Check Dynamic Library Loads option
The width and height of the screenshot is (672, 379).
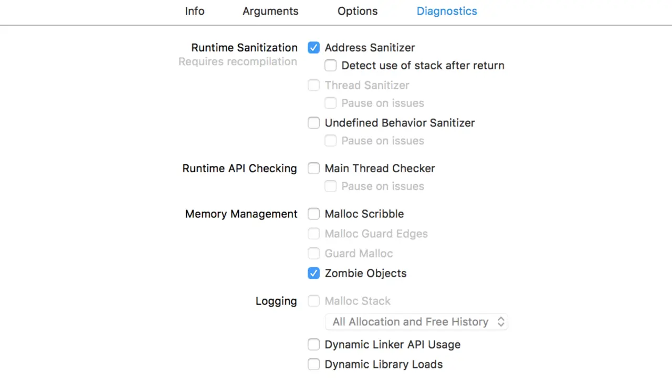click(x=313, y=364)
